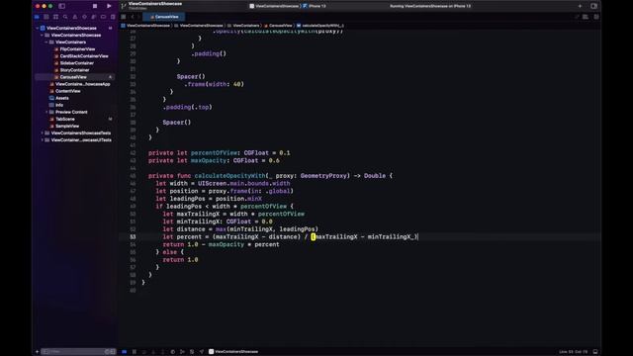Pause program execution in debug bar

(x=135, y=352)
